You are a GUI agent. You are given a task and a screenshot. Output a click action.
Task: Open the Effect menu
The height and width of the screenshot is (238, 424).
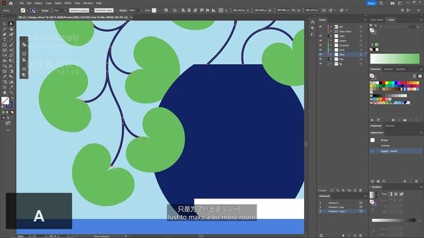[x=68, y=3]
